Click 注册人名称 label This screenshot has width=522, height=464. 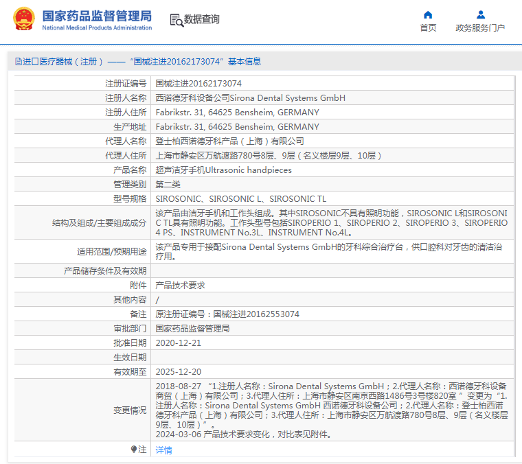[126, 97]
